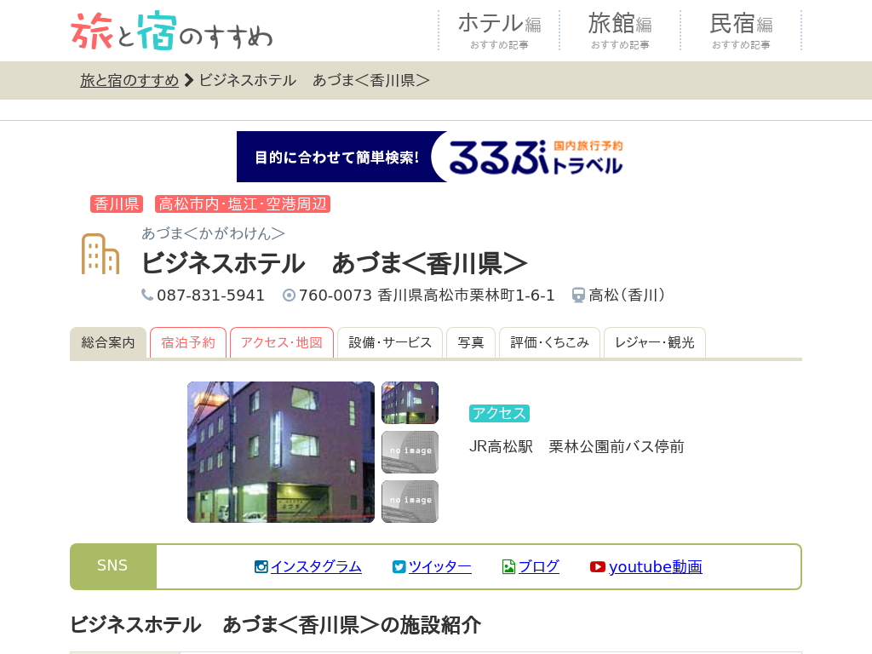This screenshot has height=654, width=872.
Task: Select the address text 760-0073 香川県高松市栗林町1-6-1
Action: (x=427, y=295)
